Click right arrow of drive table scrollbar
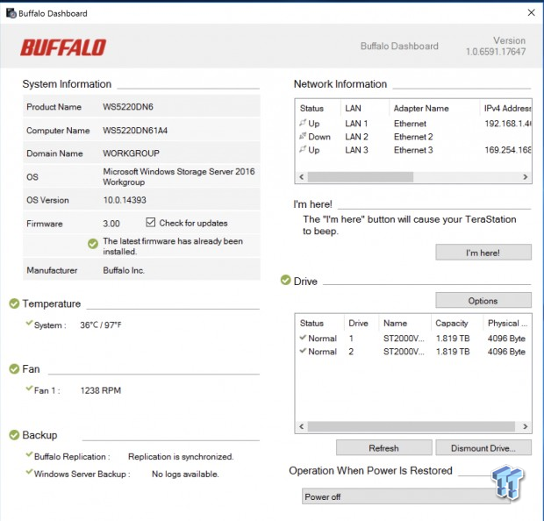The image size is (544, 521). click(526, 426)
